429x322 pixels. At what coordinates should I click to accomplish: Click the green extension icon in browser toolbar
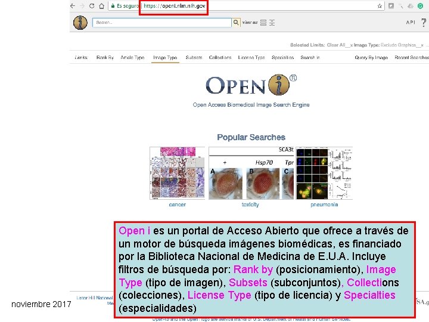pos(420,6)
